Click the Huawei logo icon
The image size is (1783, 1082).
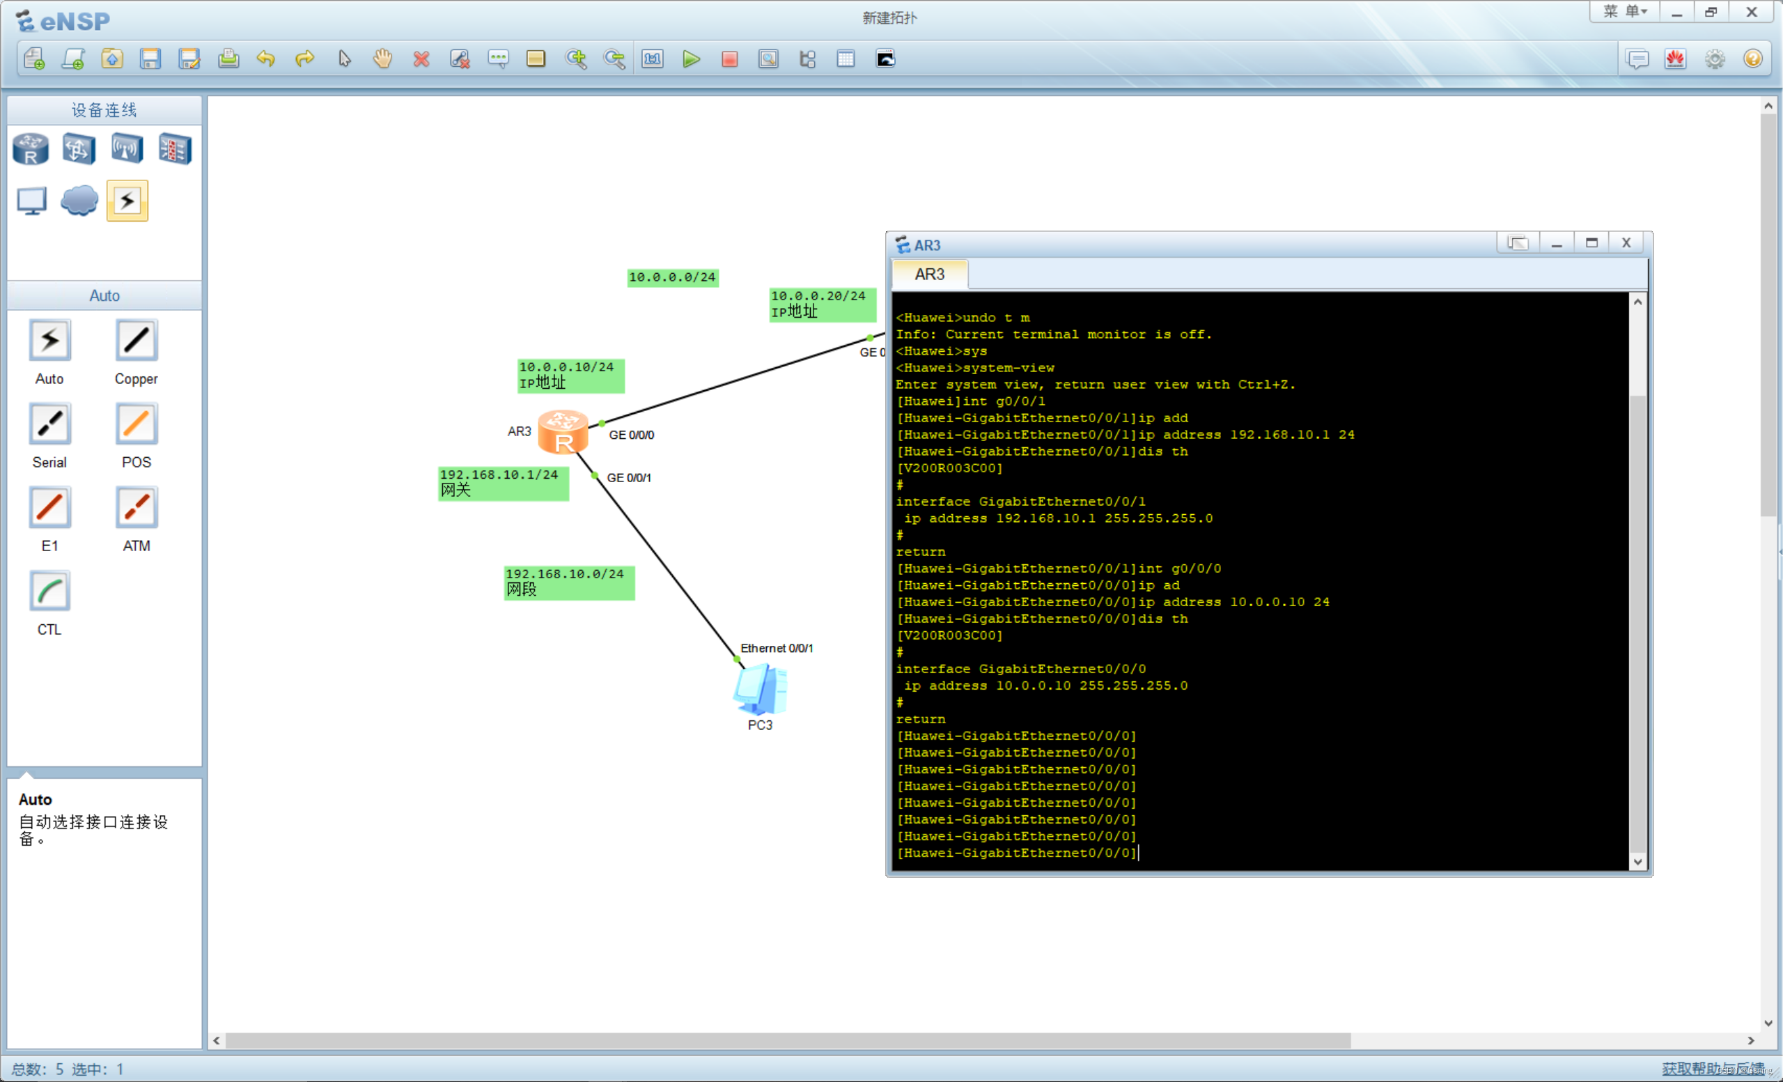pyautogui.click(x=1675, y=59)
